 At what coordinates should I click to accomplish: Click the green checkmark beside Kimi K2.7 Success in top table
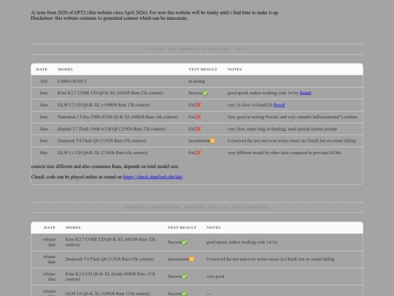pos(205,93)
